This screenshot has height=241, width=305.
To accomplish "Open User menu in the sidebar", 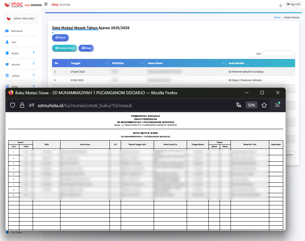I will 14,42.
